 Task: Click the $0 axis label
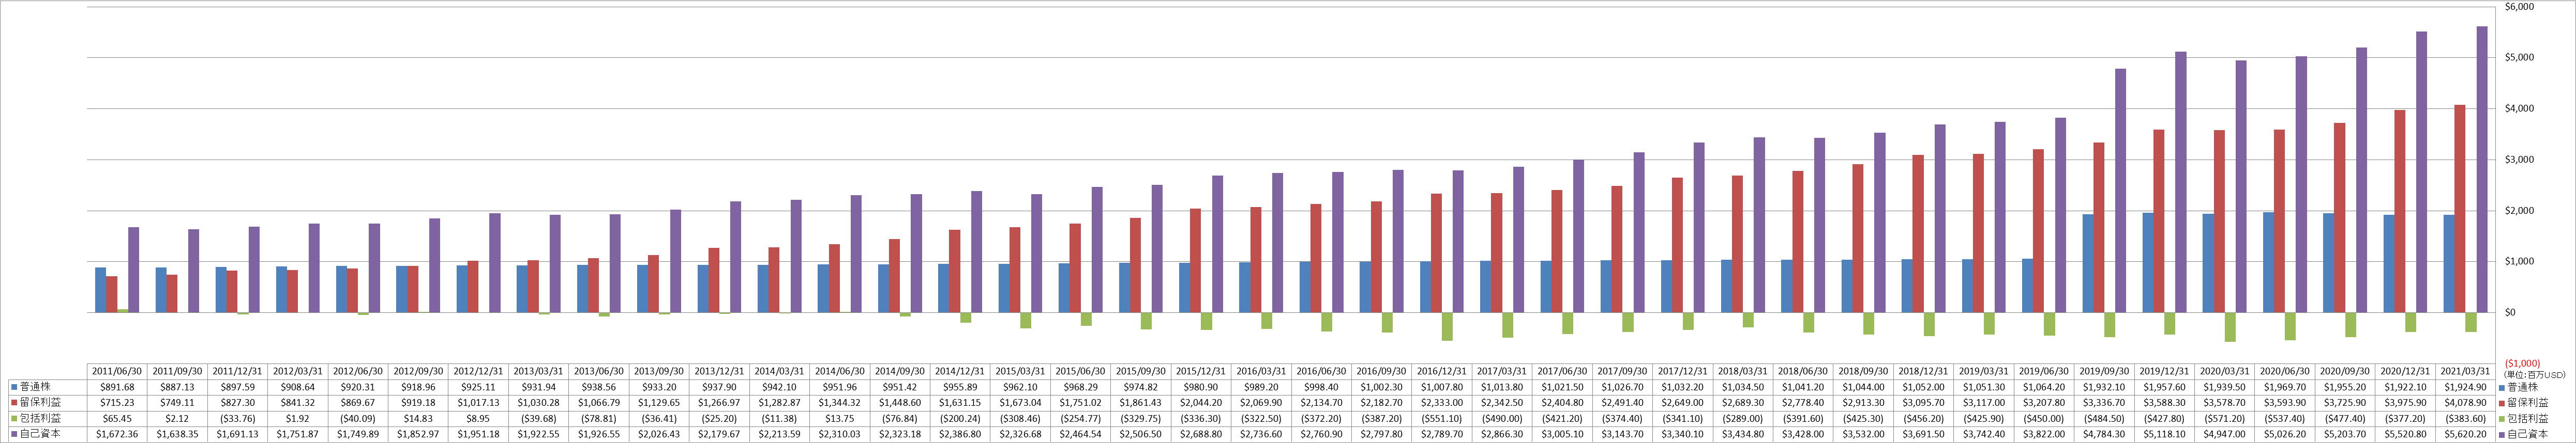click(2510, 312)
